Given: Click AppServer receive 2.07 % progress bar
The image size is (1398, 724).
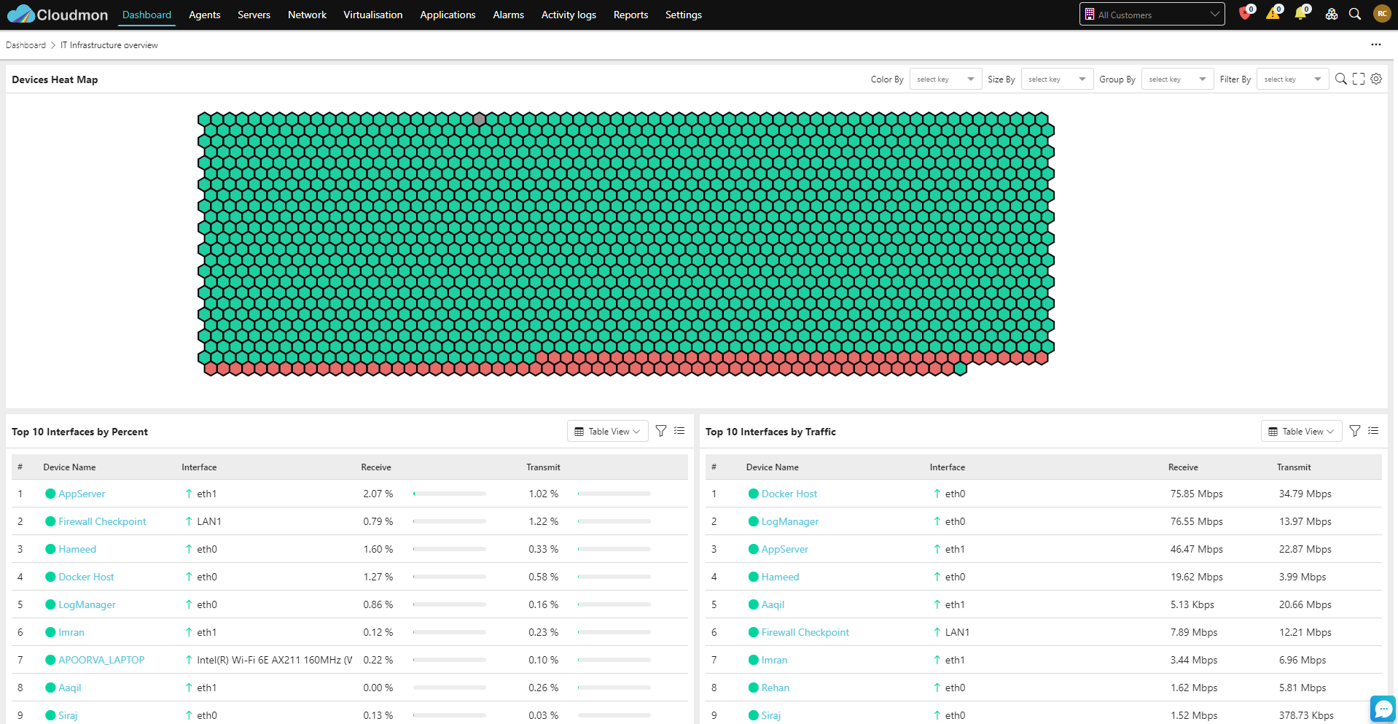Looking at the screenshot, I should tap(450, 494).
